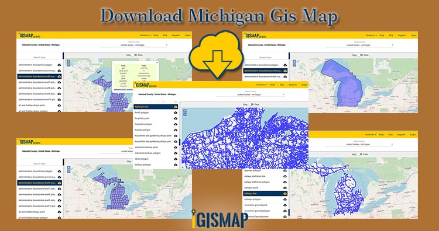Download the lakes polygon layer

176,159
